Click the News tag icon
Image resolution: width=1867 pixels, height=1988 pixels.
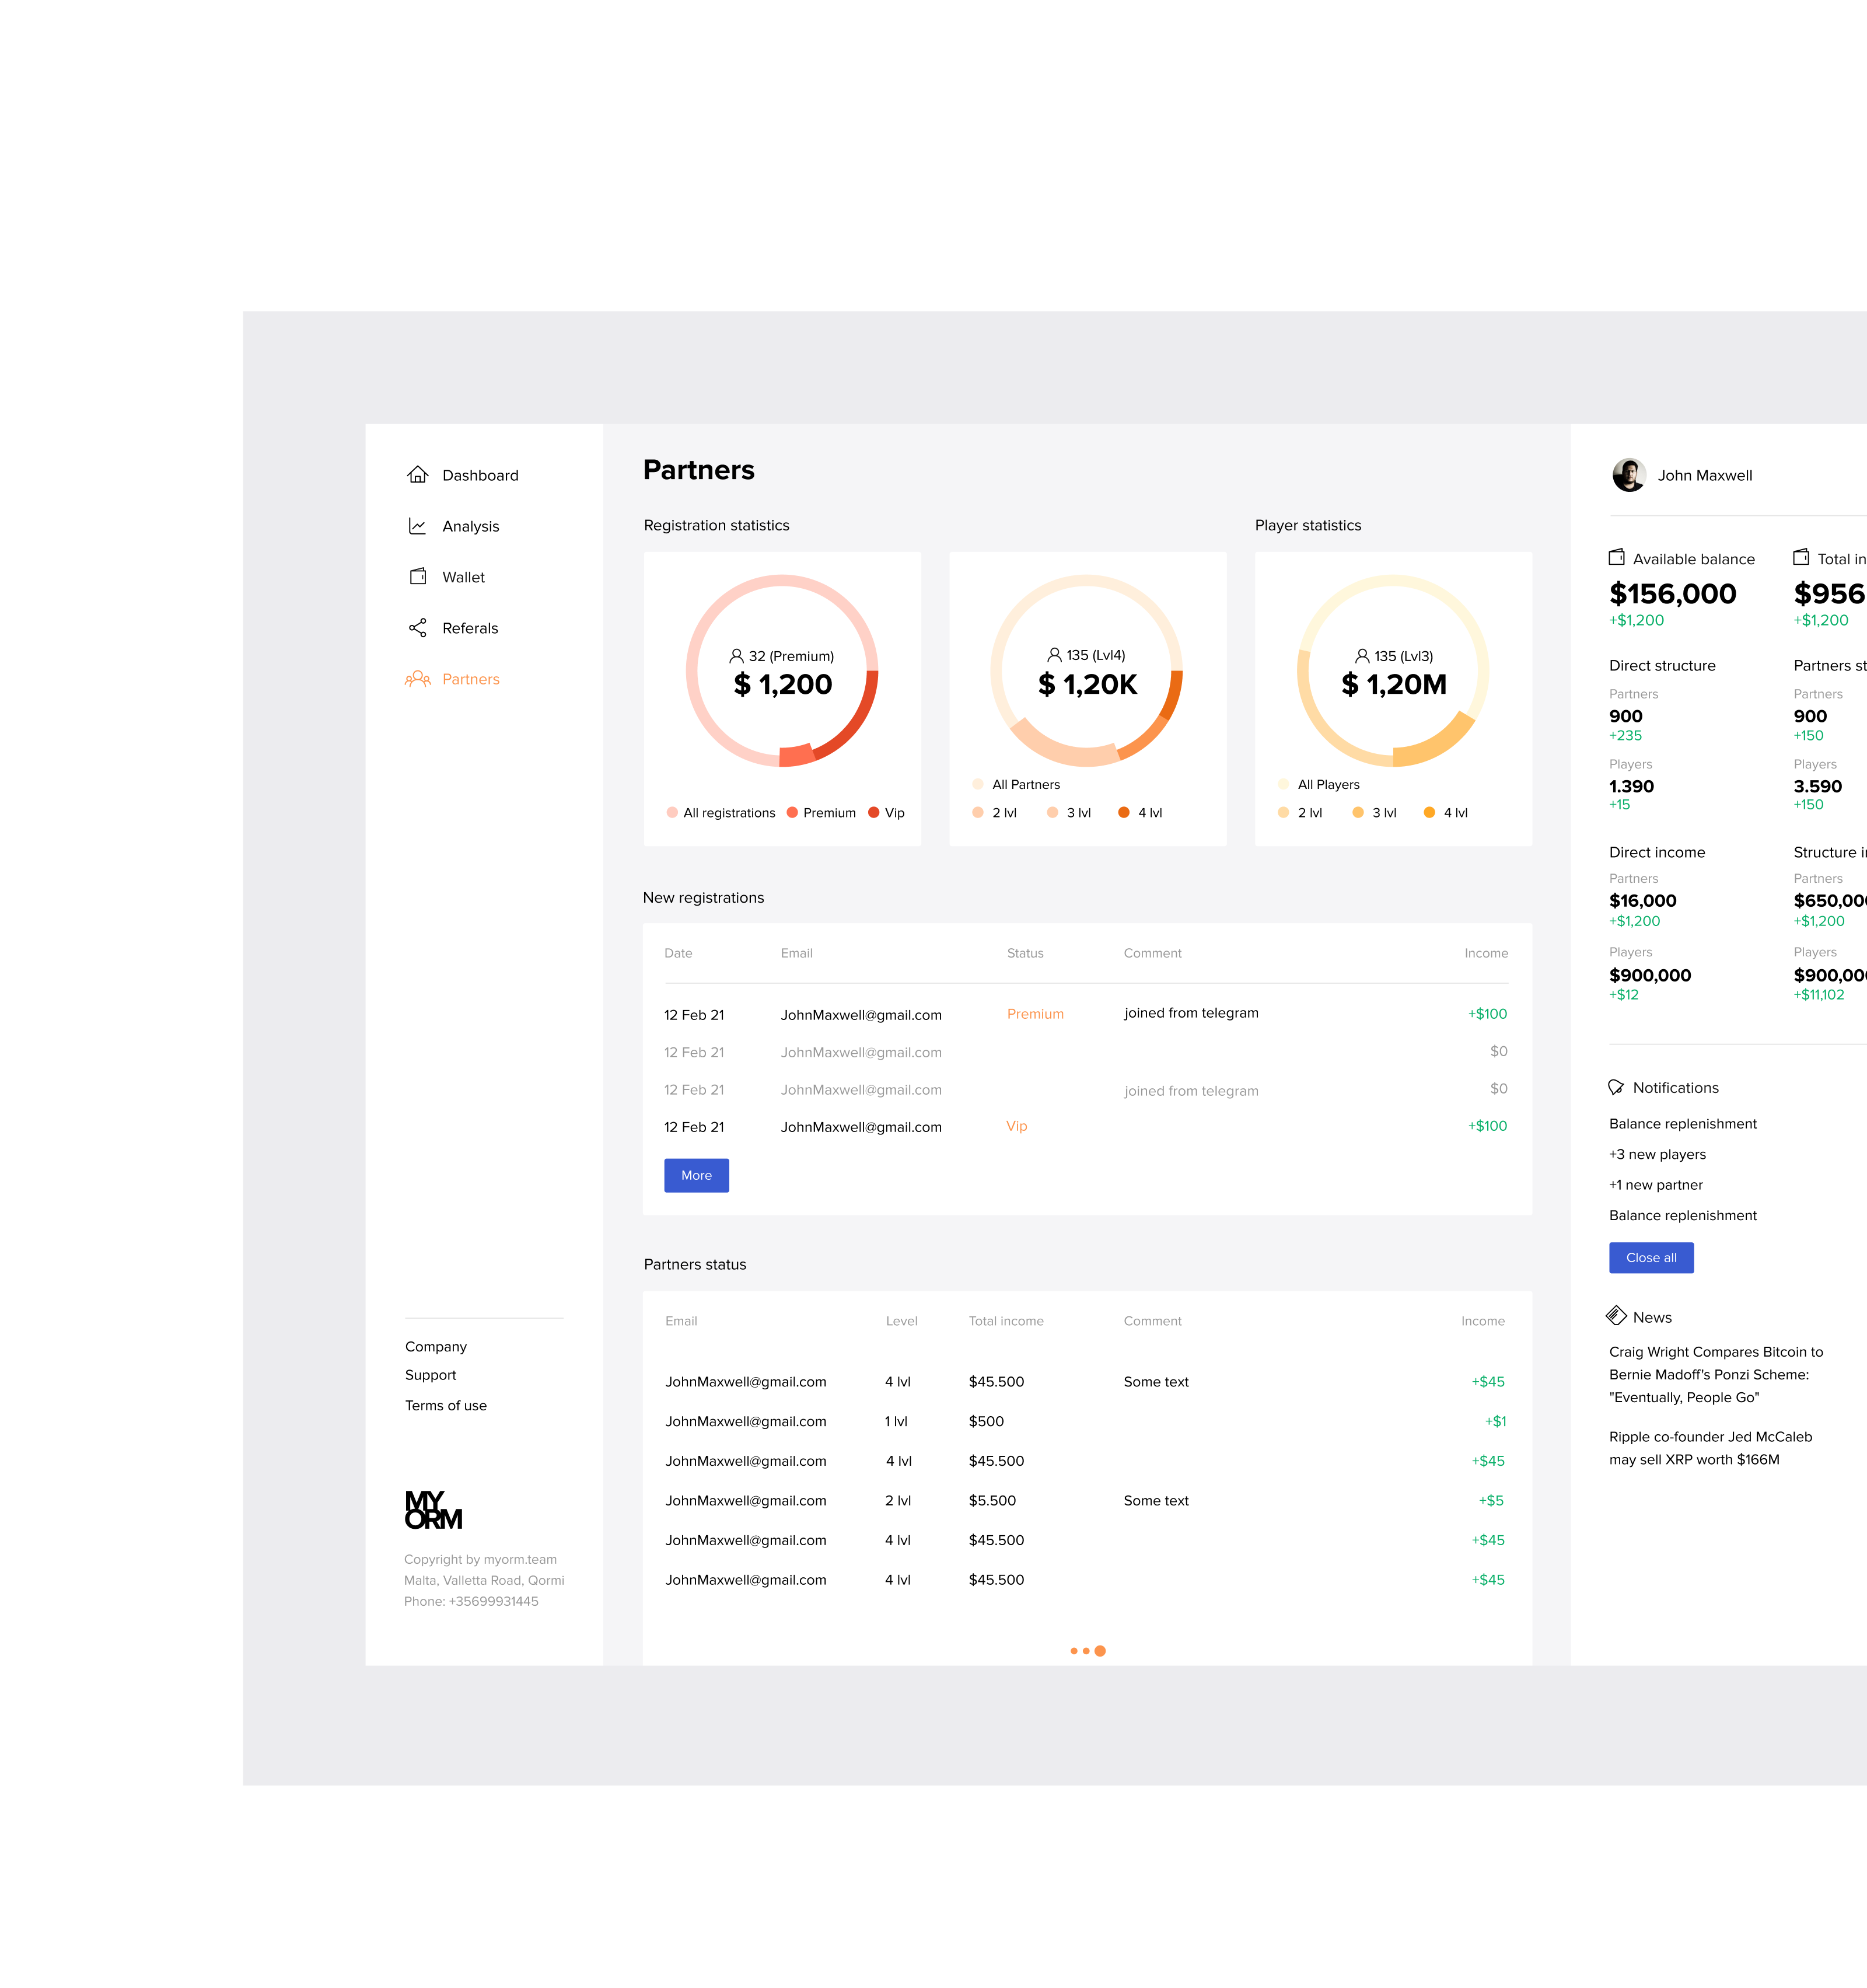(x=1616, y=1316)
